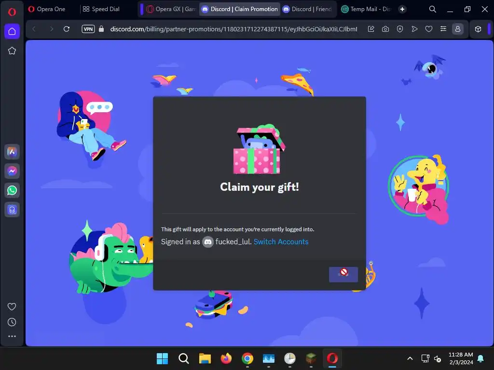Open ad blocker shield icon
The image size is (494, 370).
click(x=400, y=29)
